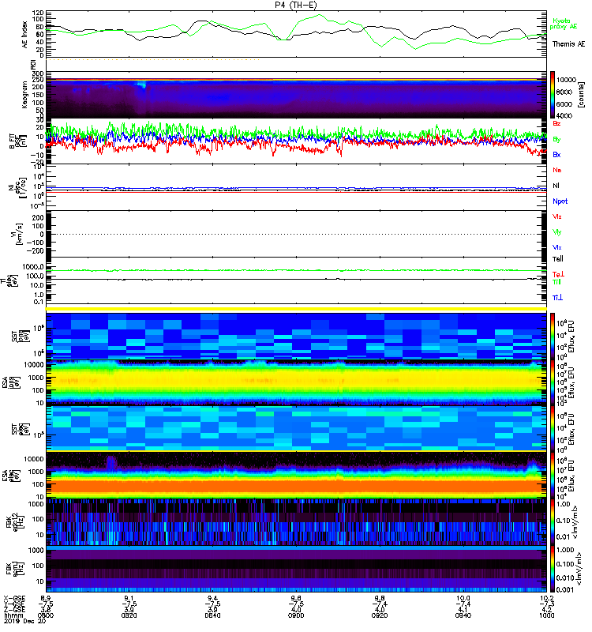Click the ESA ions spectrogram panel
This screenshot has width=592, height=632.
tap(296, 382)
